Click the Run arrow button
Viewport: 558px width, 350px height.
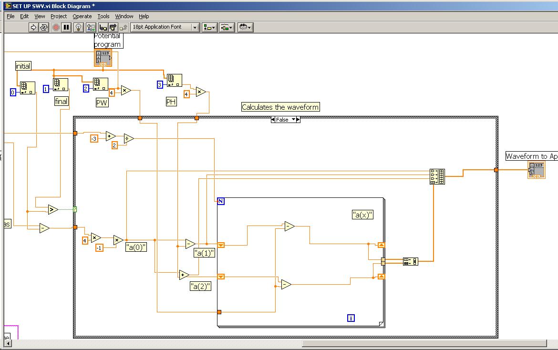33,28
